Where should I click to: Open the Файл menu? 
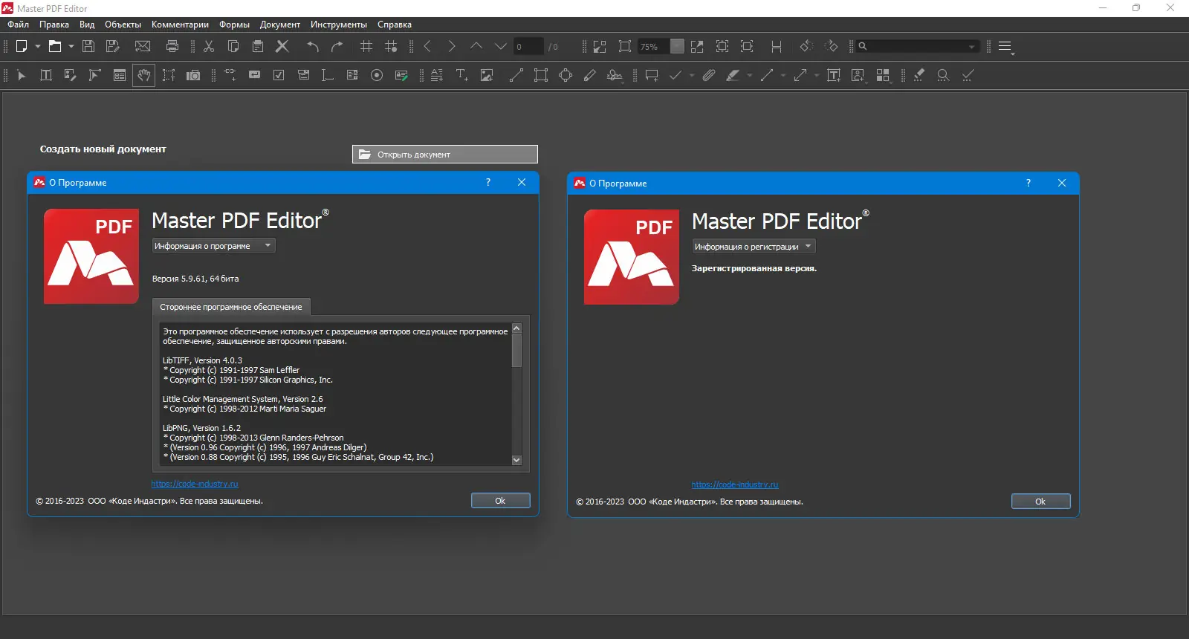19,25
